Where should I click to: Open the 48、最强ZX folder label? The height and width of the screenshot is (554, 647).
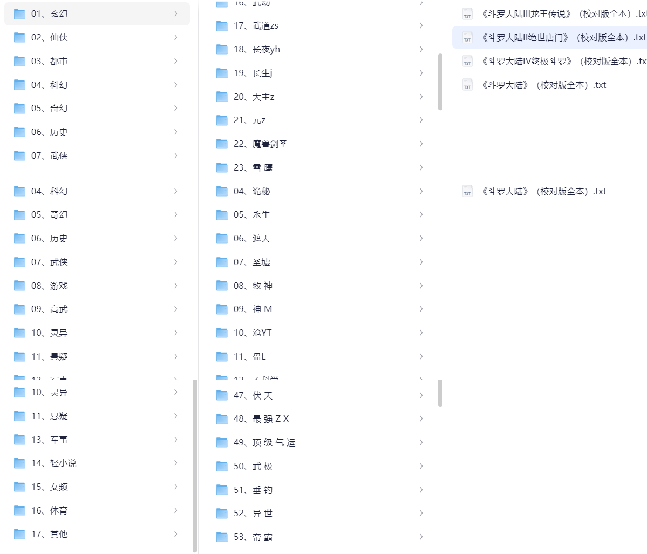tap(261, 418)
